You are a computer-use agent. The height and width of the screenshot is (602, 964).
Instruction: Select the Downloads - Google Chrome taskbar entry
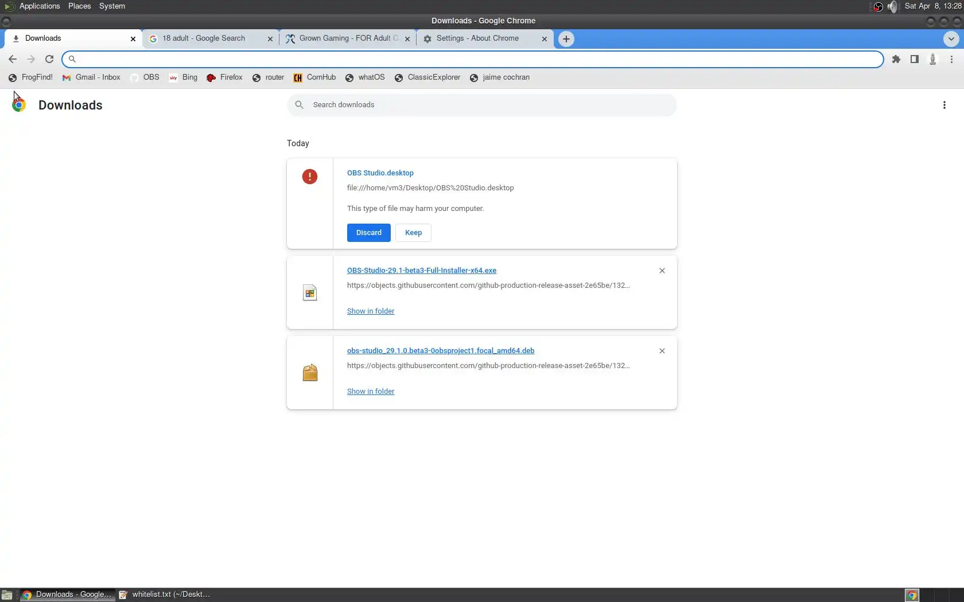point(67,595)
